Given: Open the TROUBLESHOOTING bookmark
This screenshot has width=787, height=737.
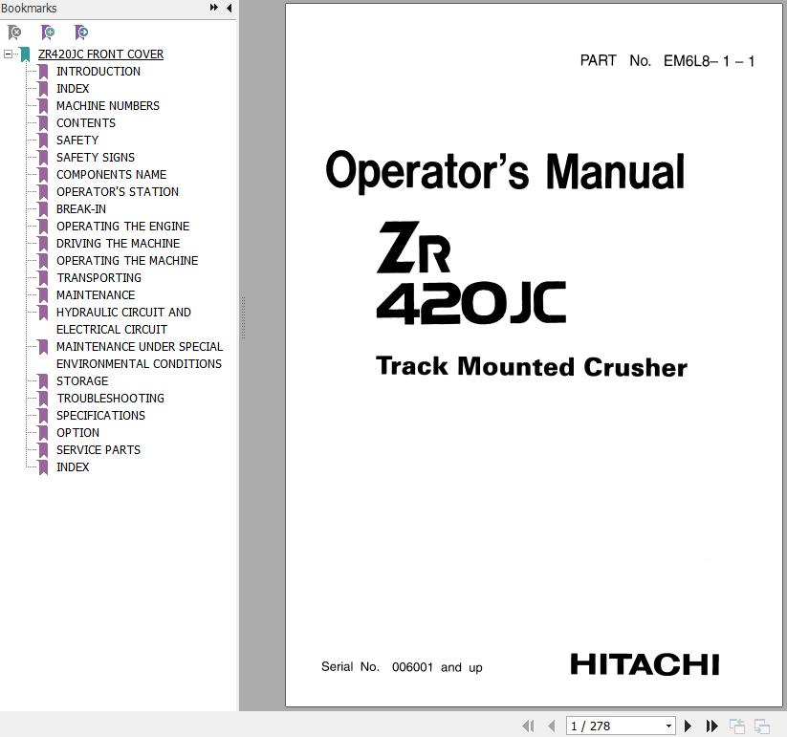Looking at the screenshot, I should 110,399.
